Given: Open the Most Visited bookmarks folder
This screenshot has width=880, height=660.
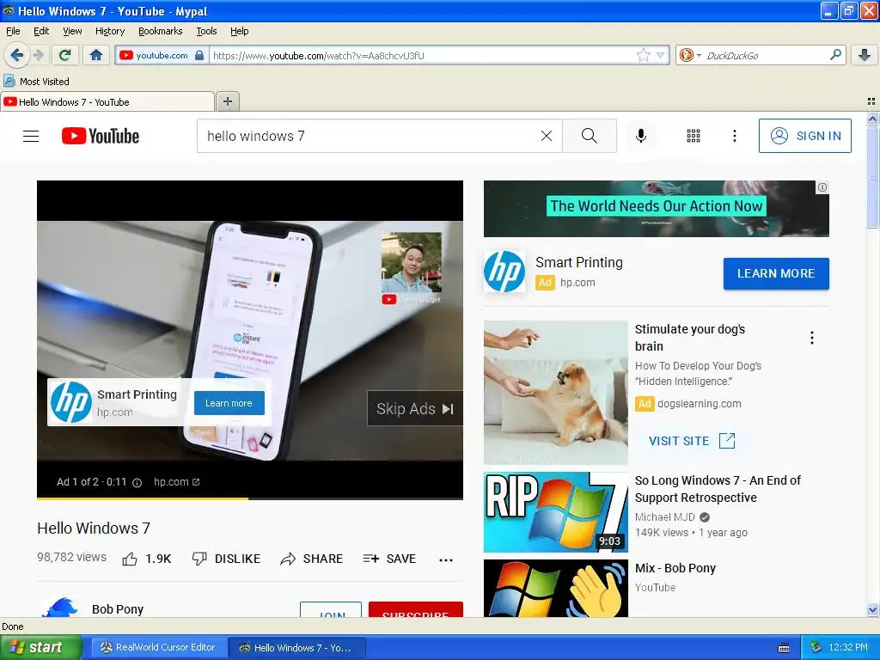Looking at the screenshot, I should pyautogui.click(x=36, y=82).
